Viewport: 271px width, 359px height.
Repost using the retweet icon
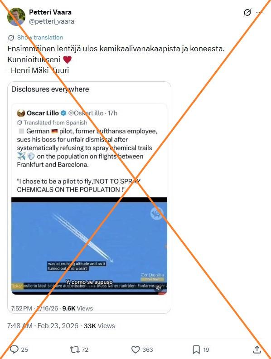pos(75,349)
